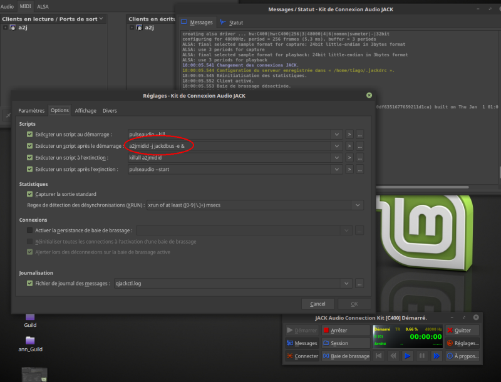501x382 pixels.
Task: Open Guild folder on desktop
Action: click(x=30, y=321)
